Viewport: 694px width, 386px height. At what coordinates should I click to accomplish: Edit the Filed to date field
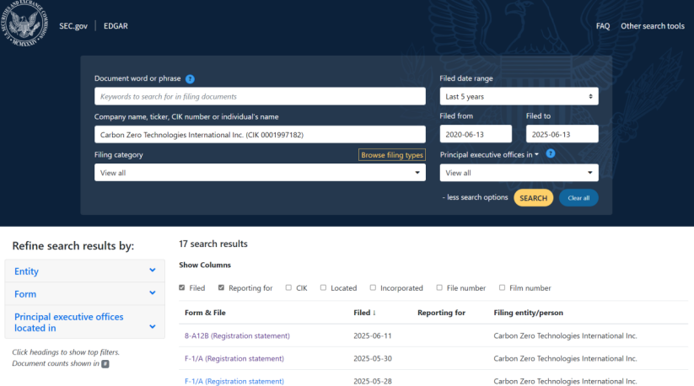tap(562, 134)
